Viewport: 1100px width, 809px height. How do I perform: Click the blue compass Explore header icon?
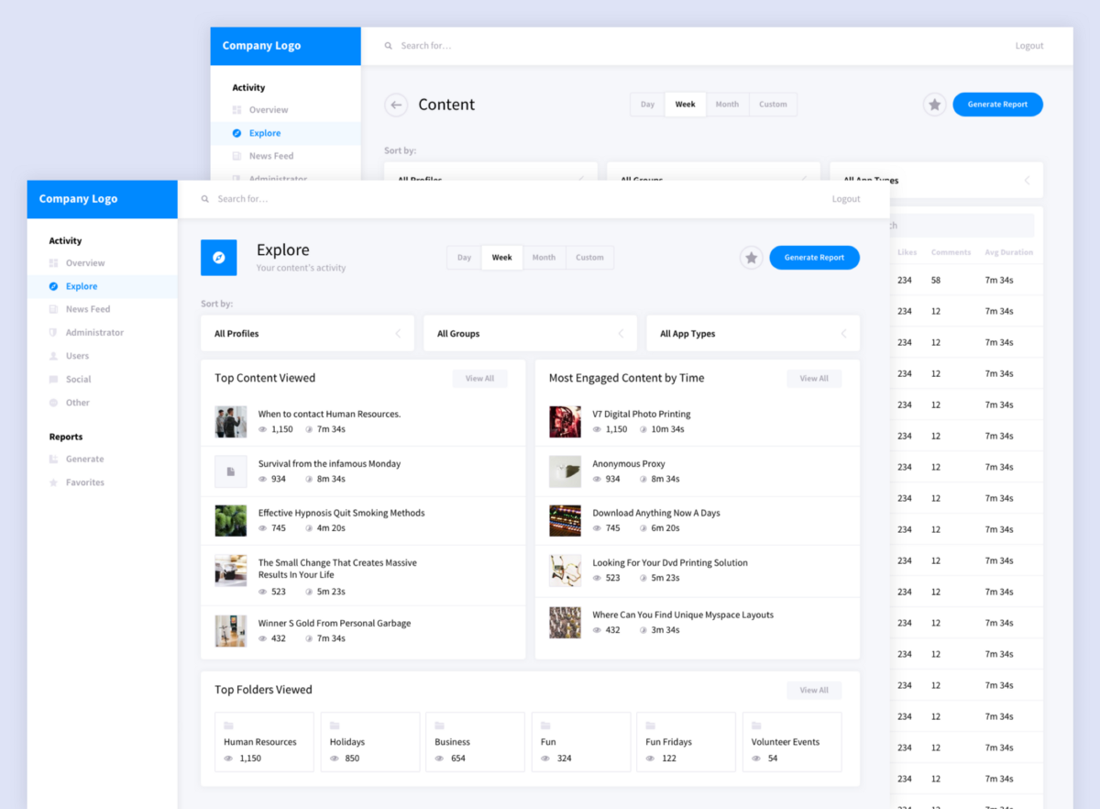pyautogui.click(x=219, y=258)
